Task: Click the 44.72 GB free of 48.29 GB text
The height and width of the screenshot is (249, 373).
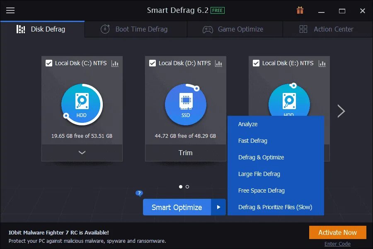Action: [185, 136]
